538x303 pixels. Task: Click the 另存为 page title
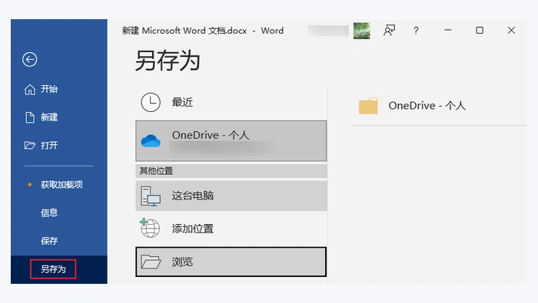[x=168, y=61]
